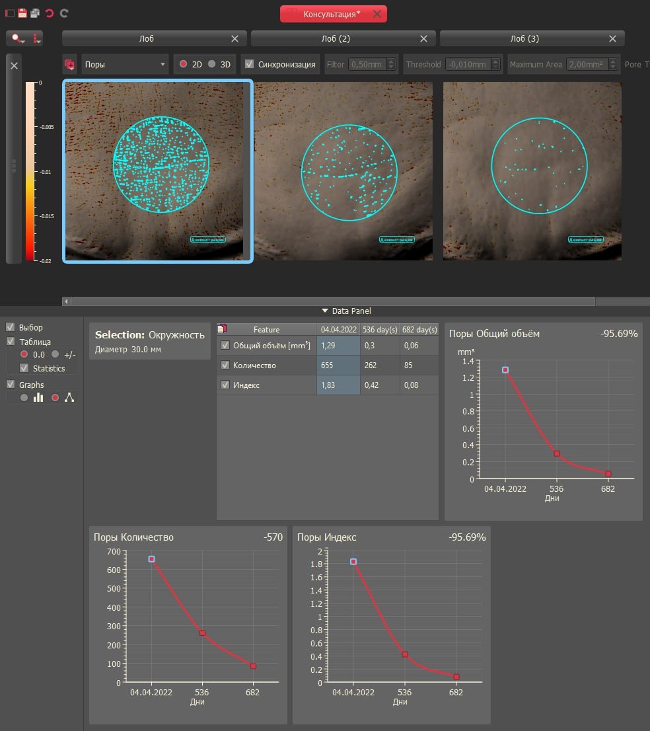
Task: Select the 3D view radio button
Action: coord(211,64)
